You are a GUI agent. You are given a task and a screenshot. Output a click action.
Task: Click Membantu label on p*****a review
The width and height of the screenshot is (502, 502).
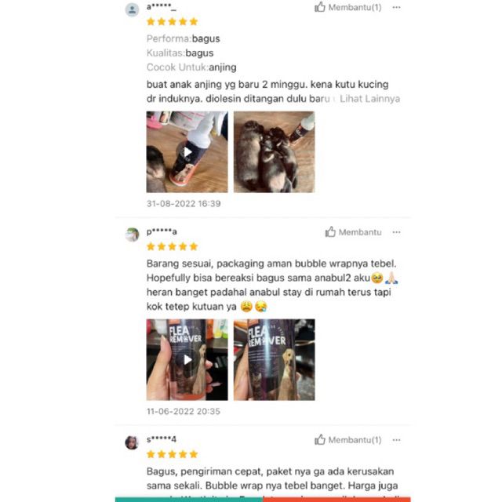(360, 232)
